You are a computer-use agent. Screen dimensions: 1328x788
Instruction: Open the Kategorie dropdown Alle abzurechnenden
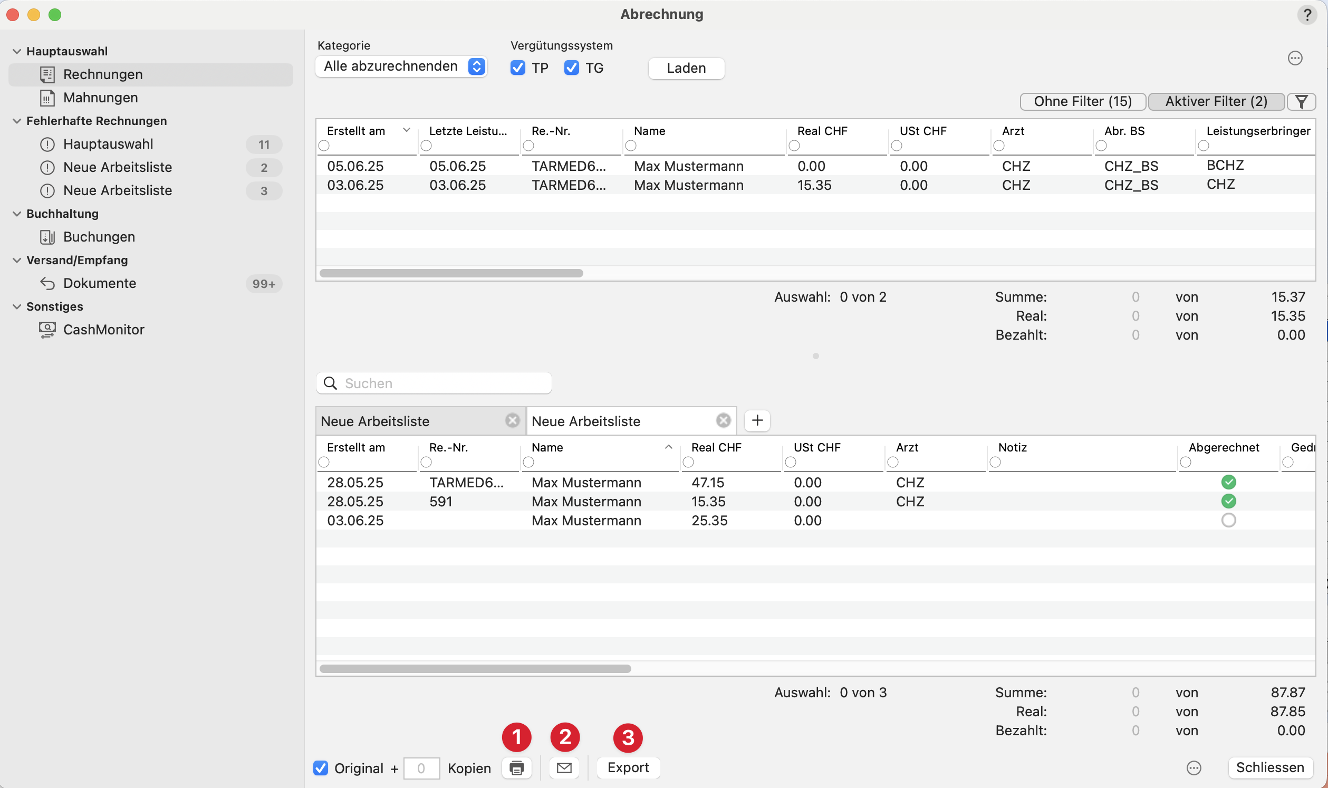click(x=401, y=66)
